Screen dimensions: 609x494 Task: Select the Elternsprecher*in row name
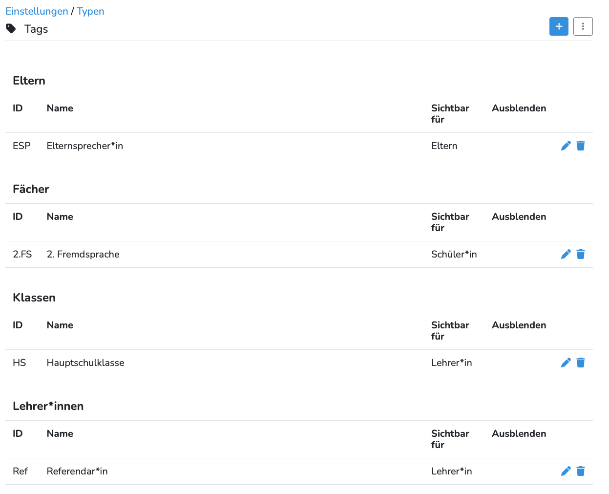pos(85,146)
